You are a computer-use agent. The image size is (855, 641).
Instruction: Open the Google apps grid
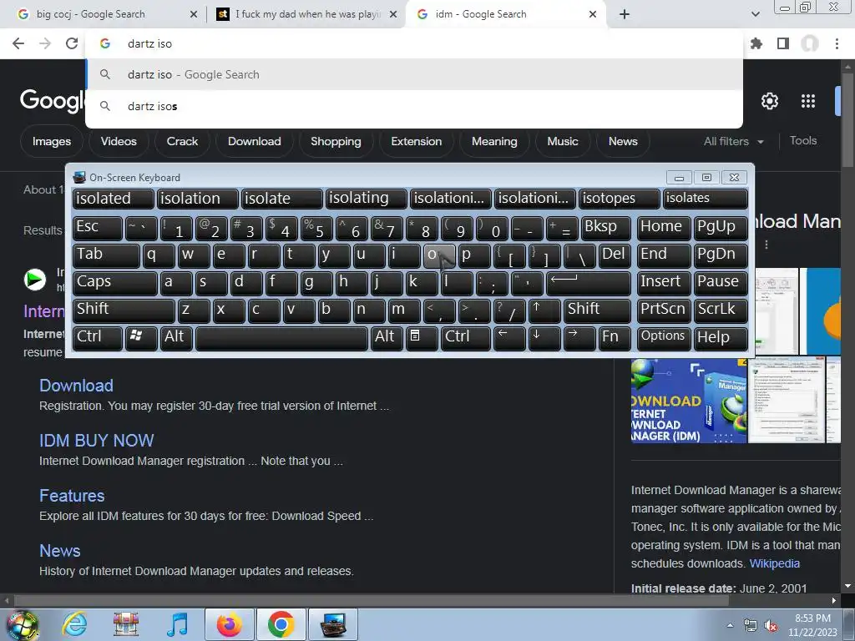(x=808, y=101)
